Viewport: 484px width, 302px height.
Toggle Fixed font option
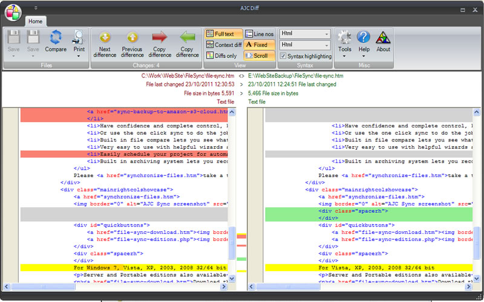[x=260, y=45]
